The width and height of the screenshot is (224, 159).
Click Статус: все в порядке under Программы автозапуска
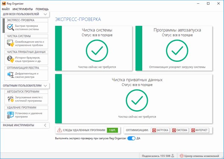point(177,35)
